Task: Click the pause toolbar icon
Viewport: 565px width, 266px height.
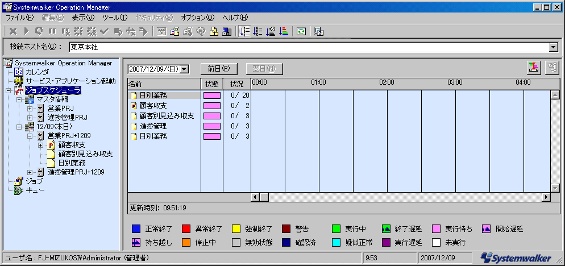Action: pyautogui.click(x=52, y=32)
